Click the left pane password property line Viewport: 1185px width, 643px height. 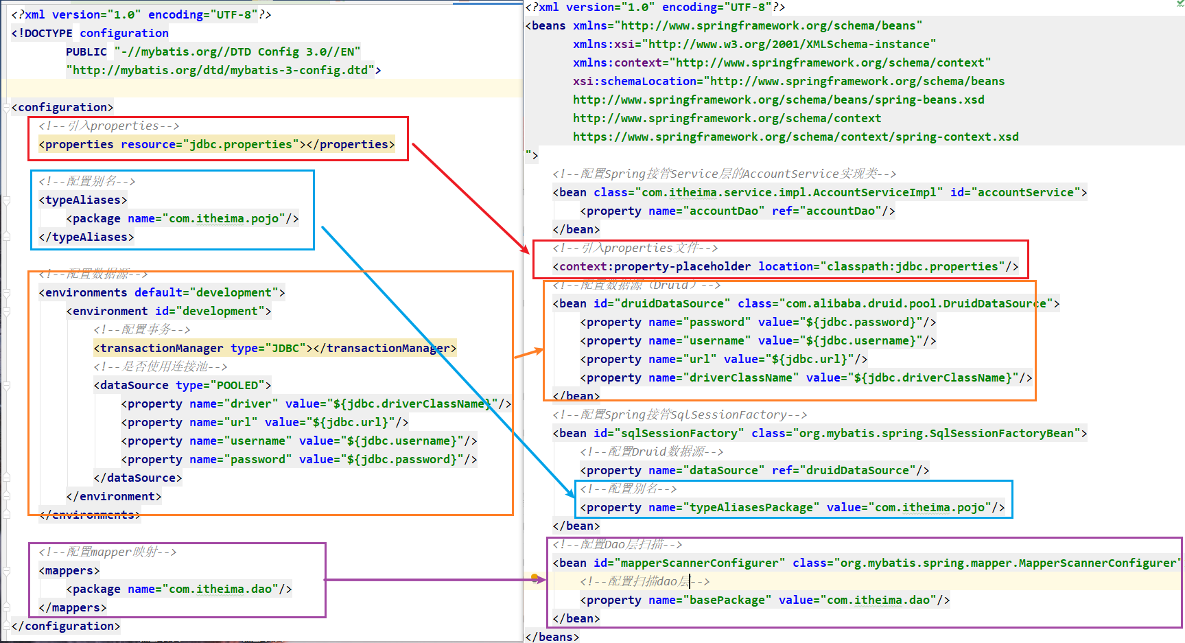(x=299, y=459)
